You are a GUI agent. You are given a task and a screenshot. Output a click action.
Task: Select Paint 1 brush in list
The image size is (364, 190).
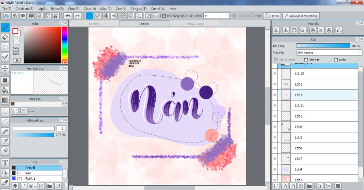[x=37, y=178]
